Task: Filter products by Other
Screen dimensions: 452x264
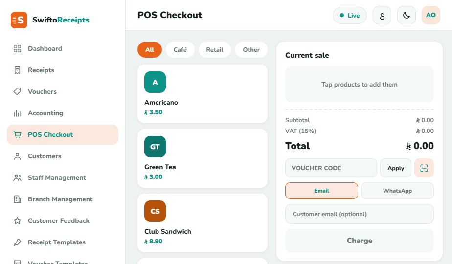Action: pos(251,49)
